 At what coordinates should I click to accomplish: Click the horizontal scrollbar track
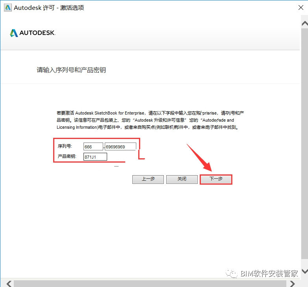[150, 284]
